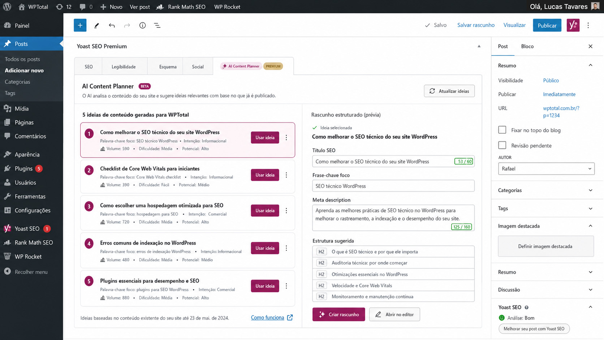This screenshot has width=604, height=340.
Task: Click the Meta description text area
Action: pos(393,218)
